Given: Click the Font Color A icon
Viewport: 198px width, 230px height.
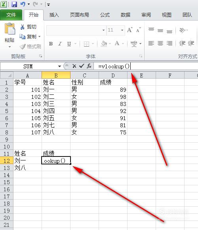Looking at the screenshot, I should click(117, 43).
